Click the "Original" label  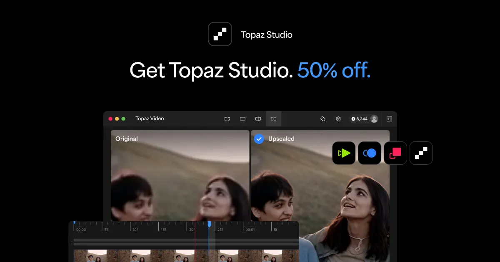(x=127, y=139)
